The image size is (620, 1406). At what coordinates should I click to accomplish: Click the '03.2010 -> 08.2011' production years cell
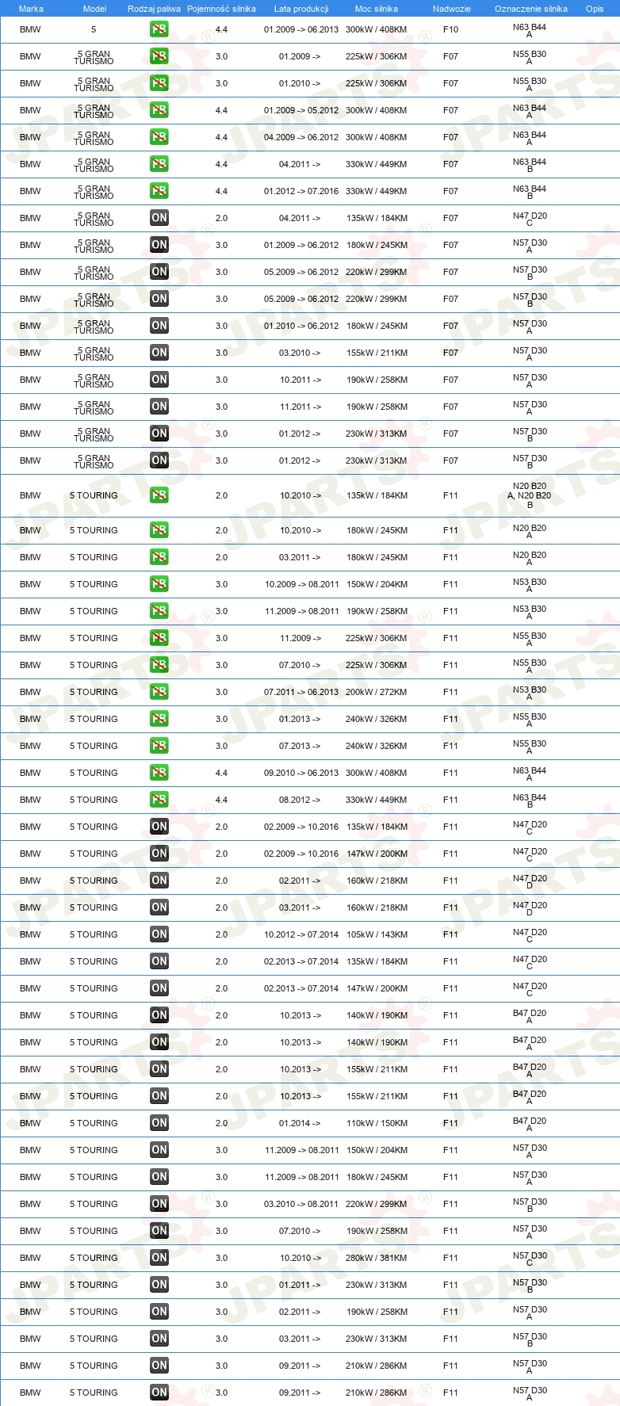[x=301, y=1204]
